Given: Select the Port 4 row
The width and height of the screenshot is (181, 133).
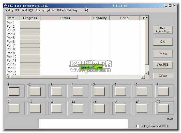Looking at the screenshot, I should 76,34.
